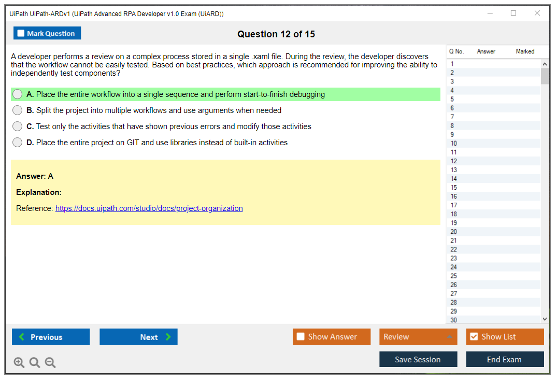557x381 pixels.
Task: Tick the Mark Question checkbox
Action: pos(21,34)
